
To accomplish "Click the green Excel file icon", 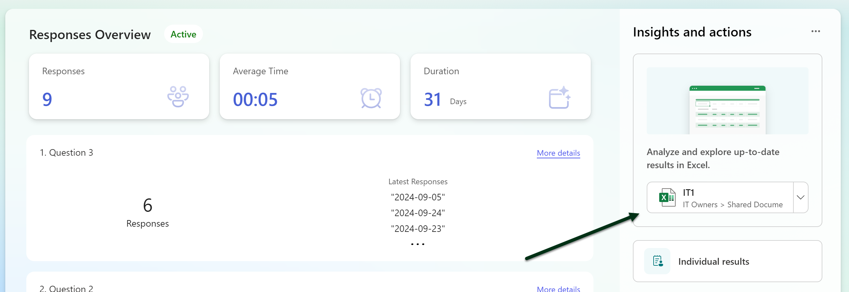I will point(667,197).
